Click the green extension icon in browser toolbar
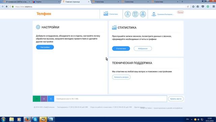 208,6
